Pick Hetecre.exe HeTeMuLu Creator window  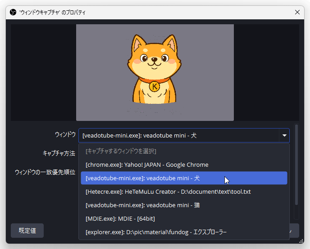coord(168,192)
